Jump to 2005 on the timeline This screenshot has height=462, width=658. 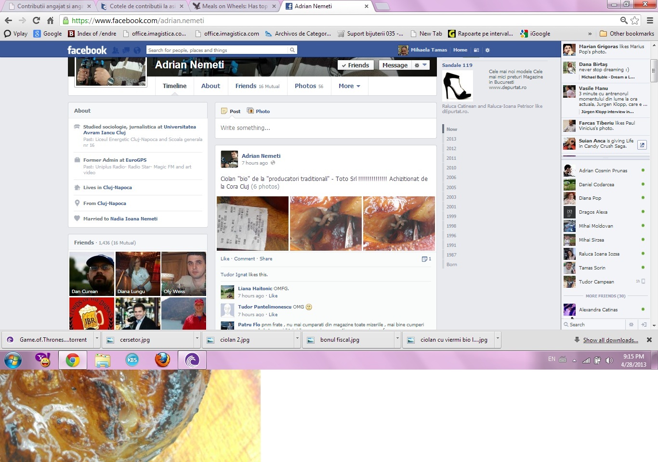(x=451, y=188)
